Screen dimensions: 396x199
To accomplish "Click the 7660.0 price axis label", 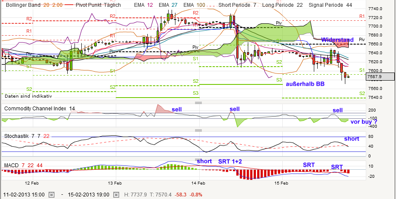I will click(x=375, y=44).
